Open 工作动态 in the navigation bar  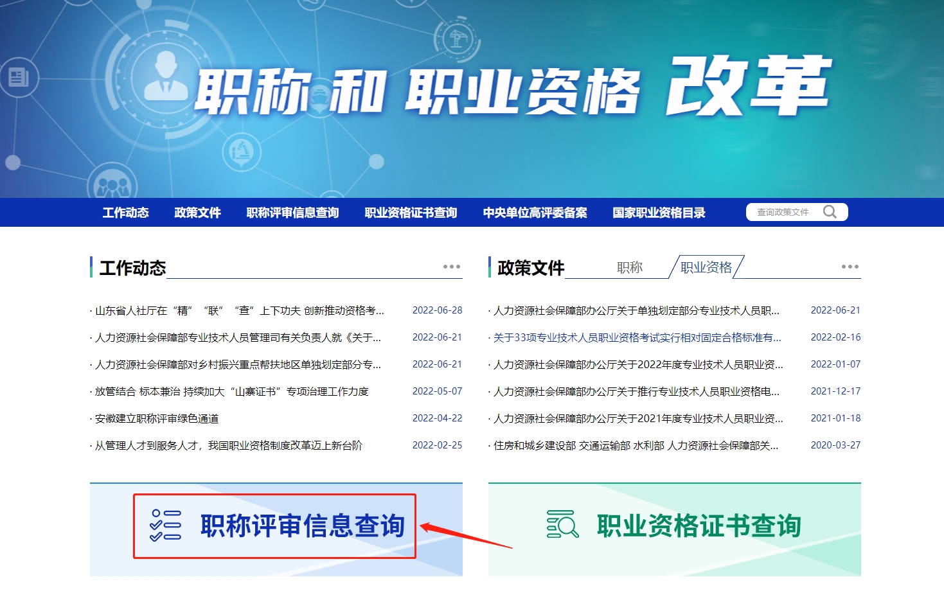(x=125, y=213)
